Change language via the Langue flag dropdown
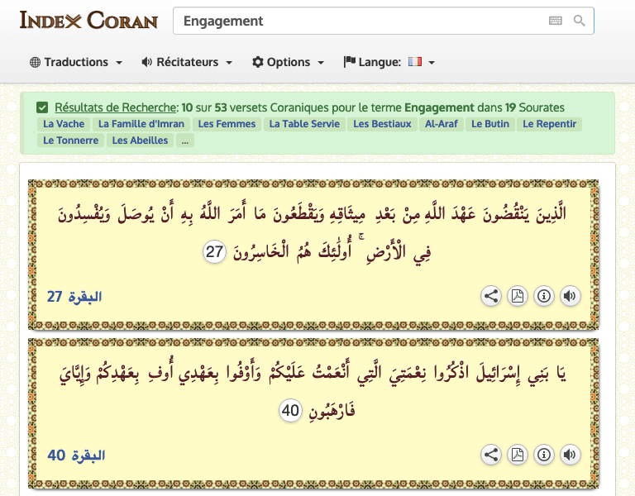 (x=389, y=62)
